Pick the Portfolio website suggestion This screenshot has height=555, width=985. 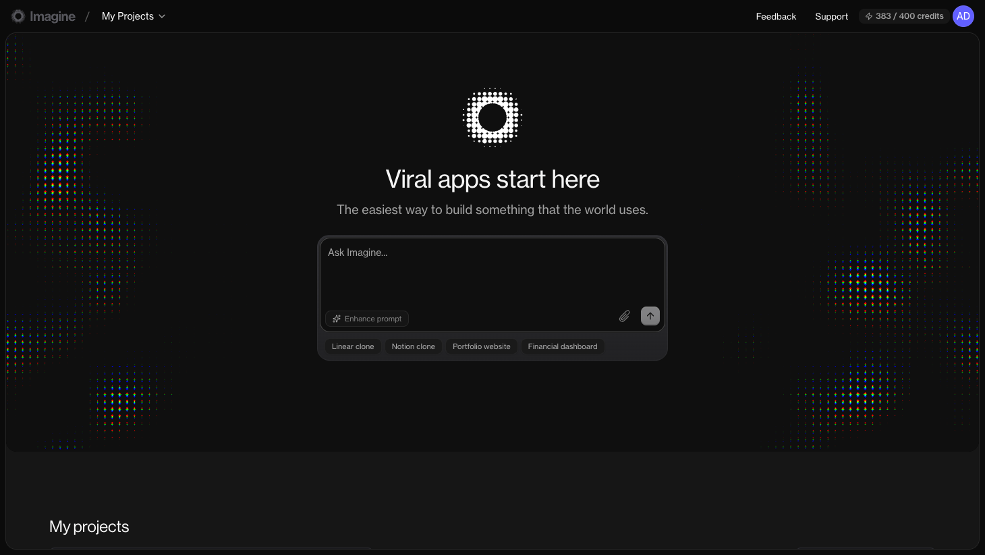[482, 346]
